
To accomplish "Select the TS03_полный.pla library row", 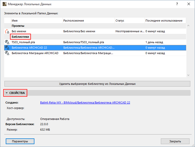I will click(95, 42).
